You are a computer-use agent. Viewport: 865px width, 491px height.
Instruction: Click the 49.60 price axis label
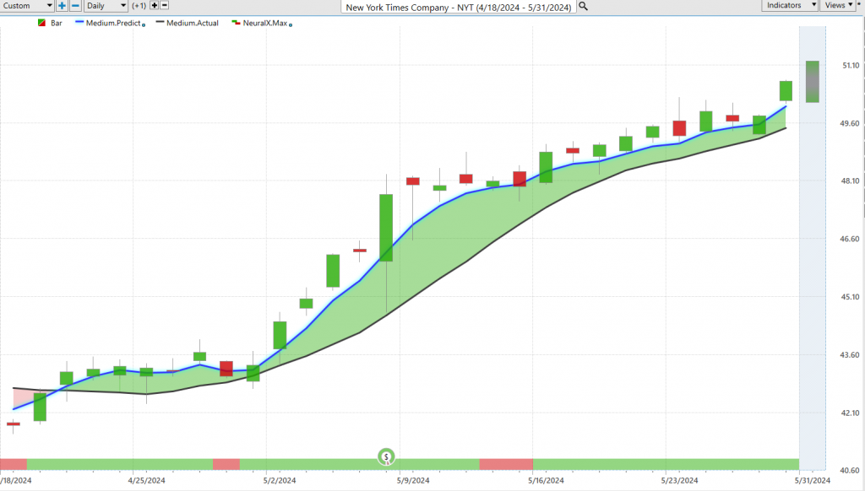[x=850, y=123]
